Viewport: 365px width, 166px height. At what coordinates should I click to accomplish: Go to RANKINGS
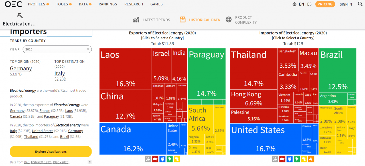[108, 4]
